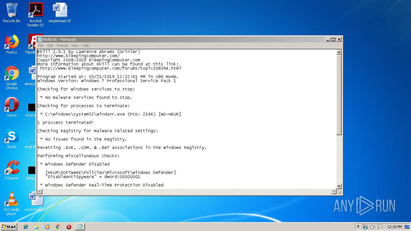This screenshot has height=231, width=411.
Task: Click the Notepad icon in the title bar
Action: (40, 39)
